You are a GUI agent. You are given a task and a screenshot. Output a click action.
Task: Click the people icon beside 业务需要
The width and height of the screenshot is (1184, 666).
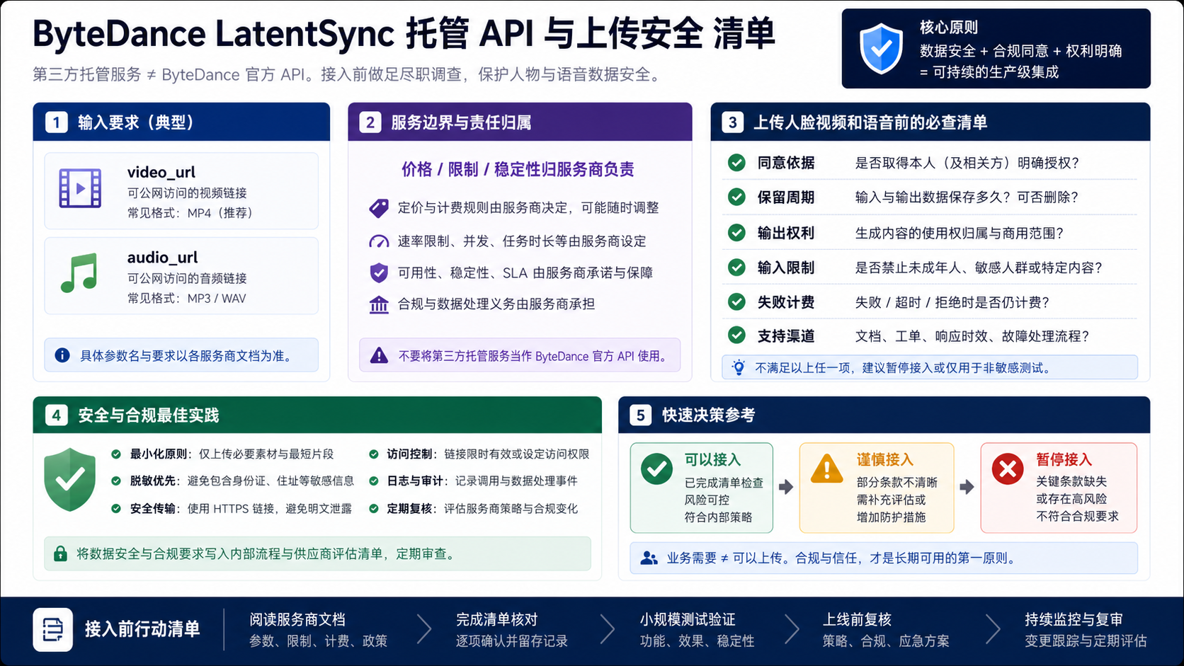click(x=649, y=558)
